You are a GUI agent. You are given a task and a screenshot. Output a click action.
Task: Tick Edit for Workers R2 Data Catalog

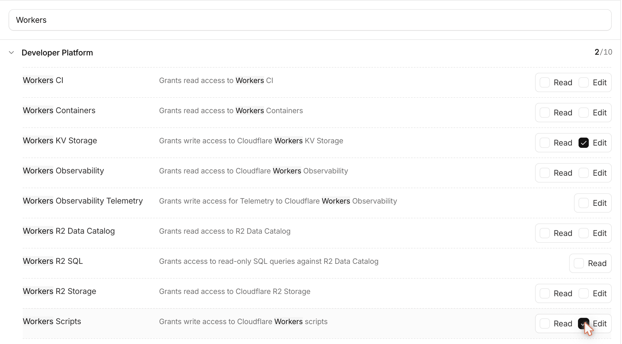click(583, 233)
